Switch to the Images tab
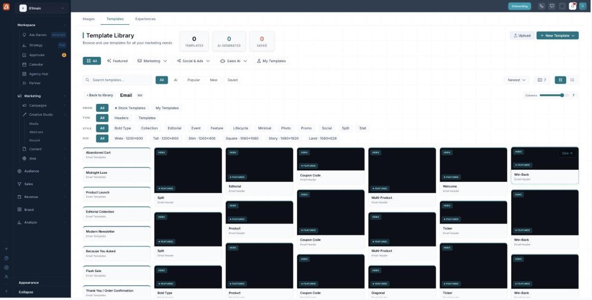Screen dimensions: 592x300 [x=88, y=19]
